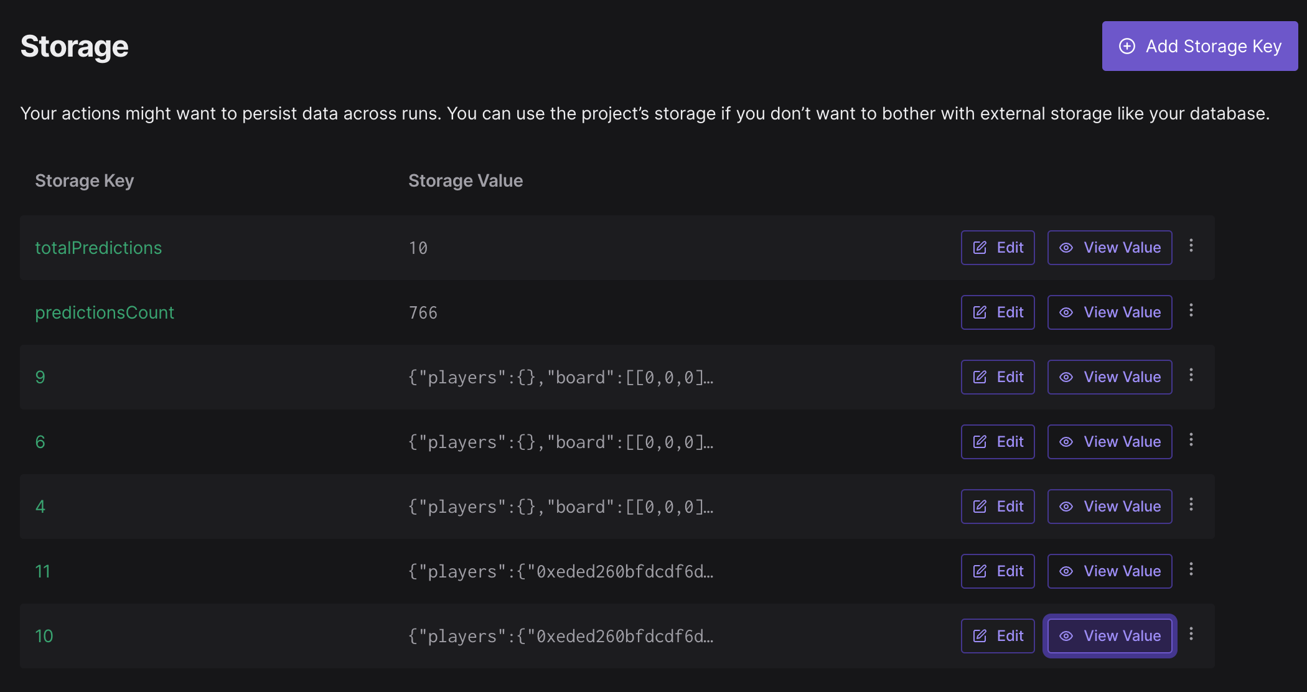Edit the predictionsCount value
Screen dimensions: 1307x692
click(998, 312)
